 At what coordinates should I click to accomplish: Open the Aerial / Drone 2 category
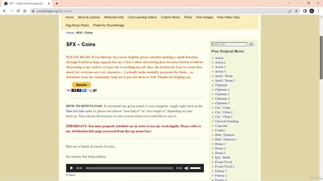pyautogui.click(x=225, y=80)
